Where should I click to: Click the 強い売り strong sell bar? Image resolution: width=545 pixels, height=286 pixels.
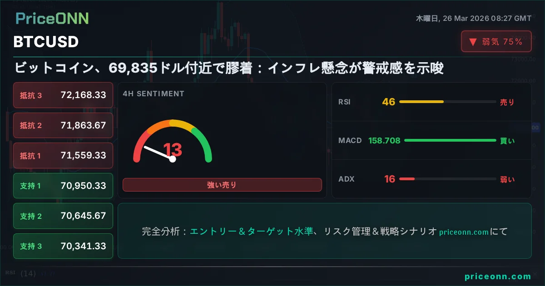pyautogui.click(x=222, y=185)
